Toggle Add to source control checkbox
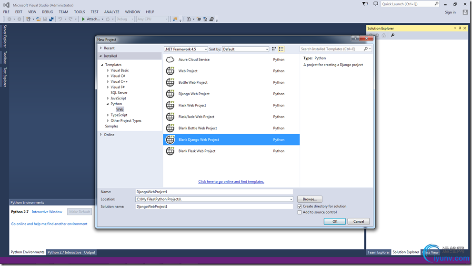This screenshot has height=266, width=472. click(300, 212)
